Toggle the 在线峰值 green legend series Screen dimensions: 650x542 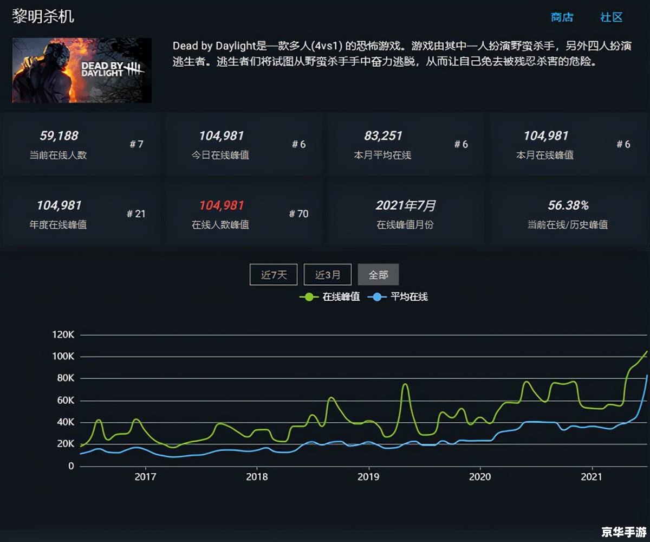330,297
